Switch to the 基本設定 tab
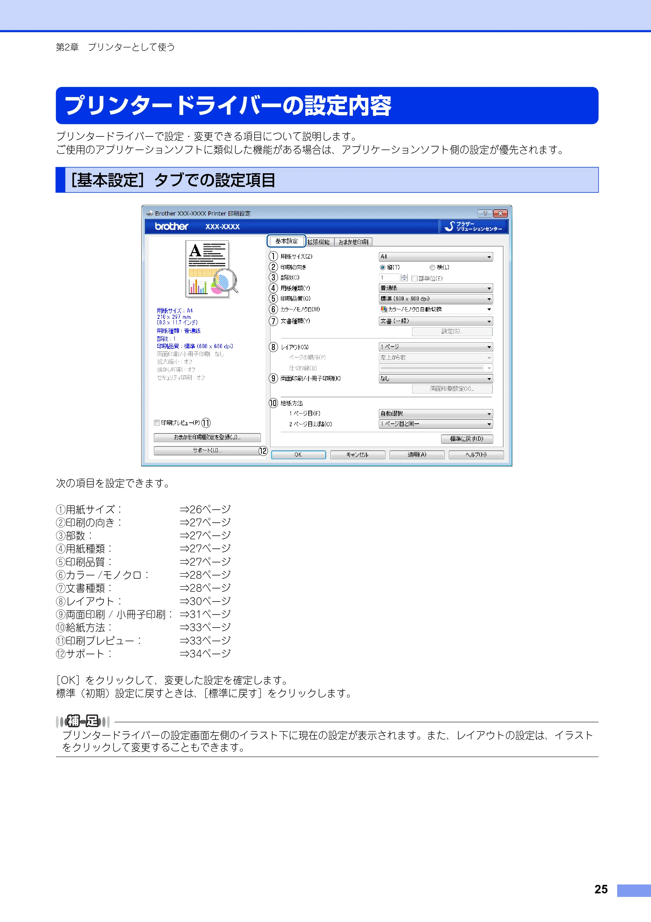Viewport: 651px width, 922px height. pos(286,241)
